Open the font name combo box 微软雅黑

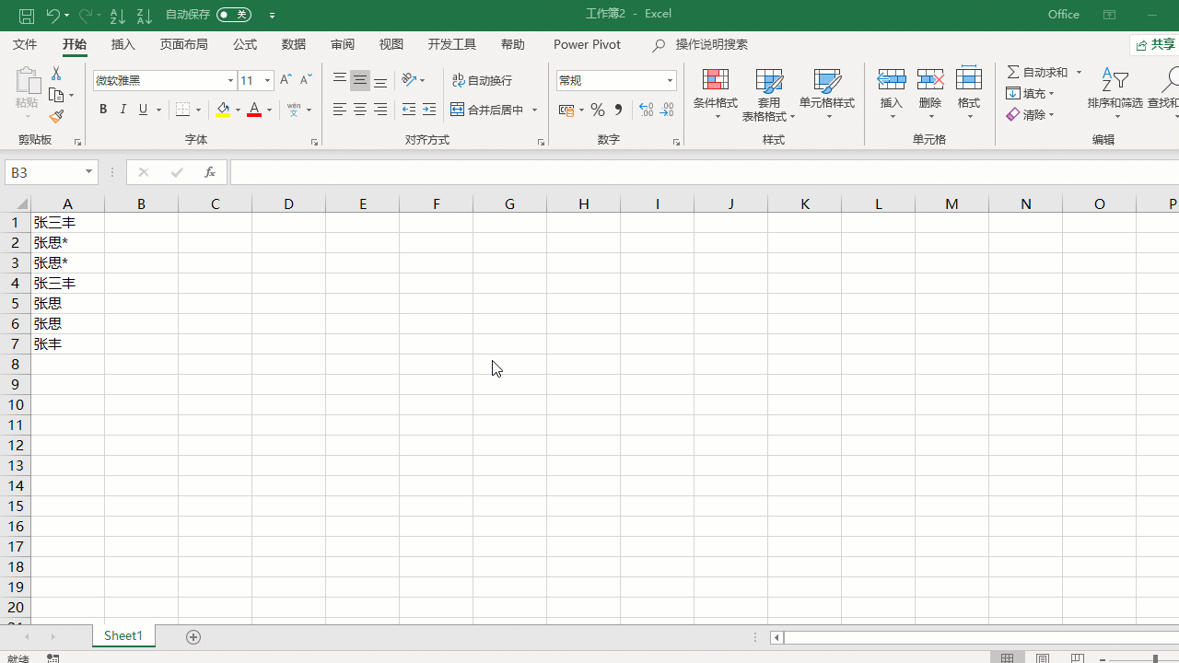[x=165, y=80]
